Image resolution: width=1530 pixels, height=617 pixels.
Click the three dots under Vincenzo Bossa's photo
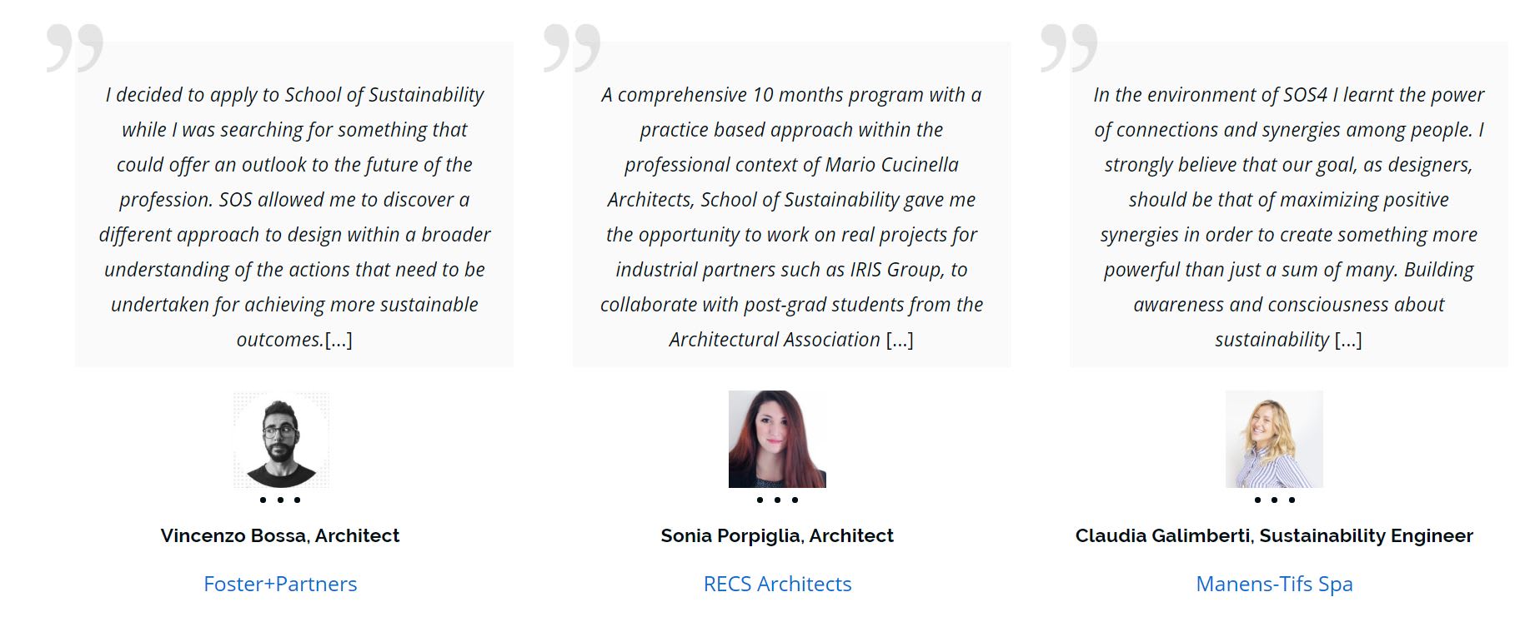(280, 500)
